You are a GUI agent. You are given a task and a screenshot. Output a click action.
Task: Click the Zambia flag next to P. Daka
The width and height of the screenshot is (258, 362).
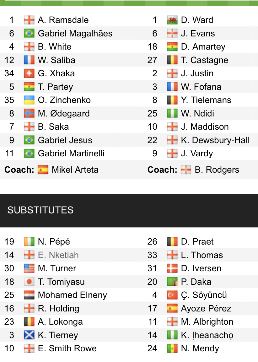click(172, 282)
